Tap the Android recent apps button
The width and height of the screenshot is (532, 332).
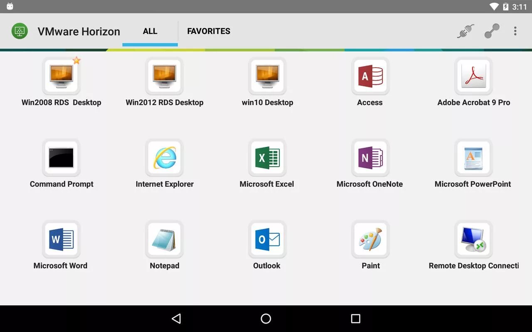tap(355, 319)
